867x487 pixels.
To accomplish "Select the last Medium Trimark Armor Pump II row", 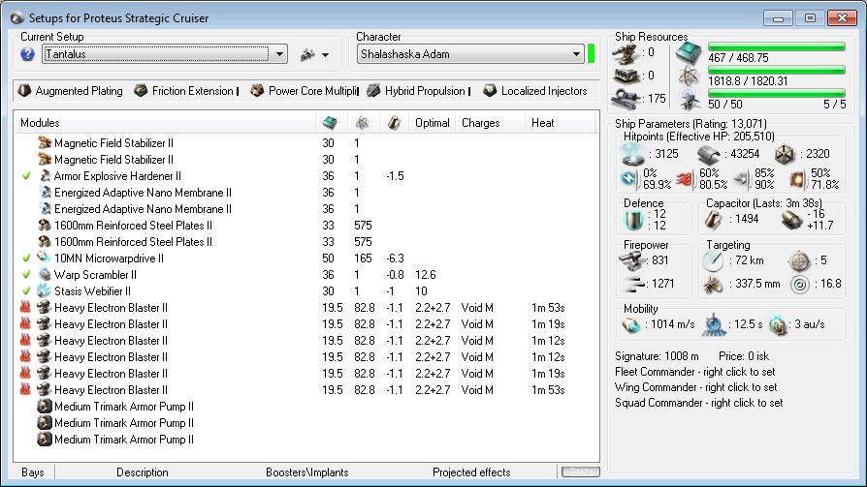I will point(306,440).
